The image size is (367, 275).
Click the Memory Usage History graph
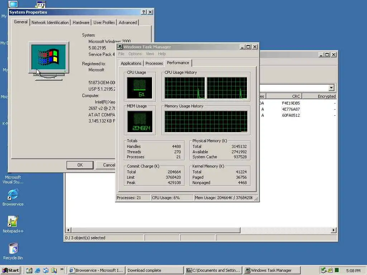point(206,122)
